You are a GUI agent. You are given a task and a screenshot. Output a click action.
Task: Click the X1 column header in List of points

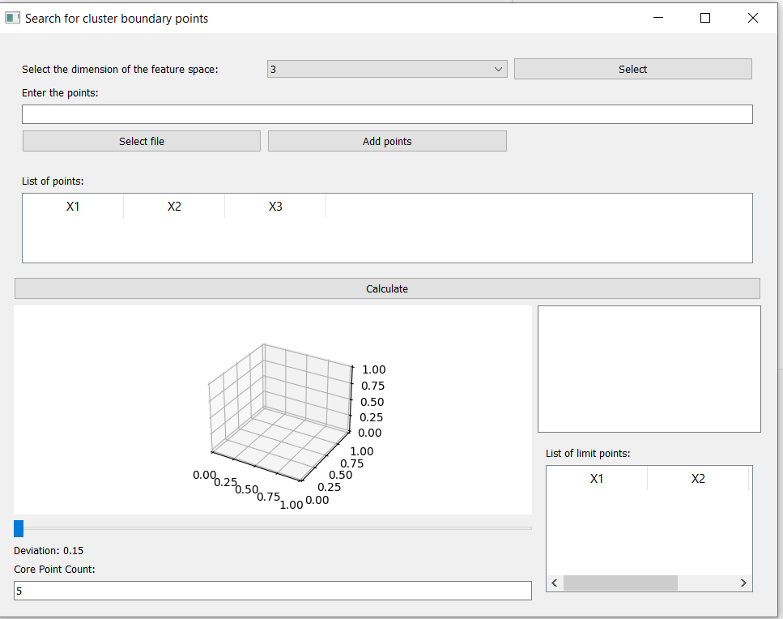pos(73,206)
